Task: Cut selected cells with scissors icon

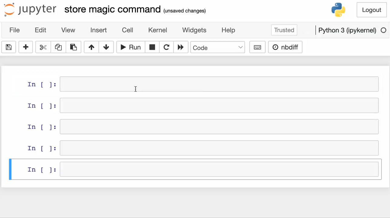Action: point(43,47)
